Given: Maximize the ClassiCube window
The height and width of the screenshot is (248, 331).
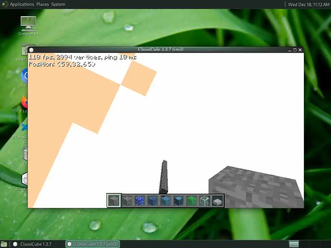Looking at the screenshot, I should [295, 50].
